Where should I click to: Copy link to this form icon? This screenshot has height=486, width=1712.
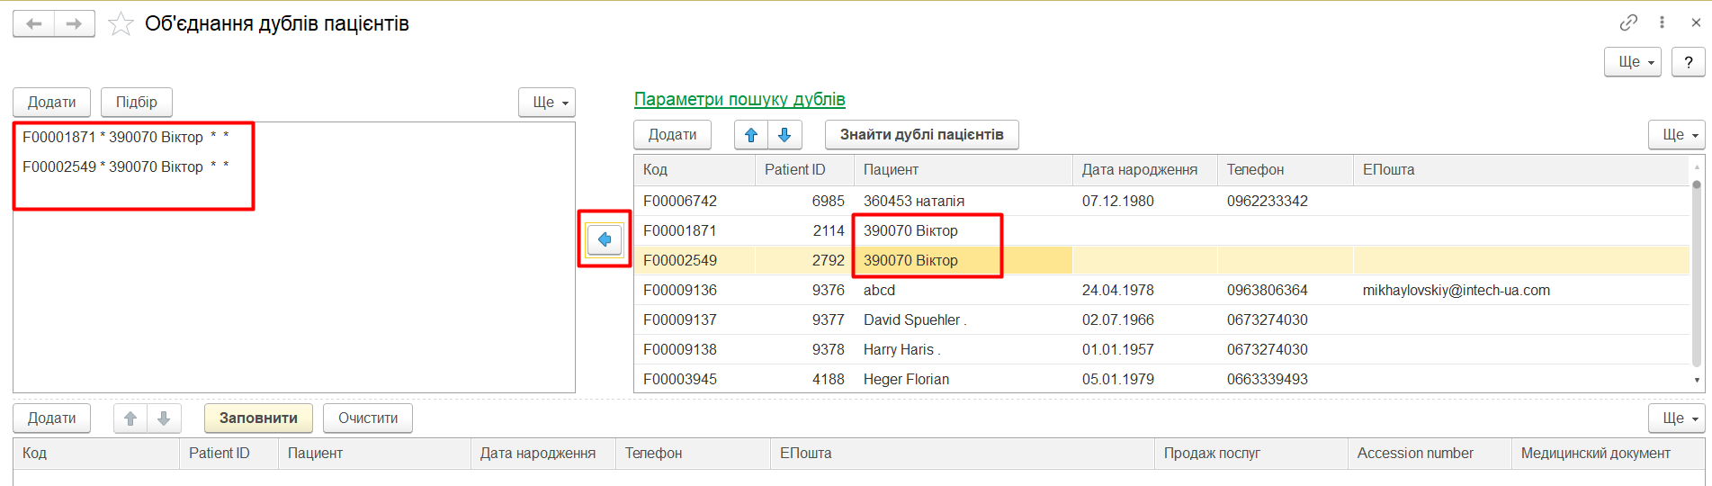point(1628,22)
